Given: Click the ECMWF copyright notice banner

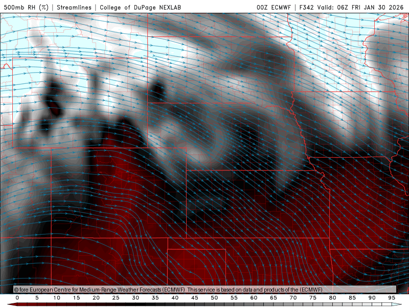Looking at the screenshot, I should pos(205,290).
